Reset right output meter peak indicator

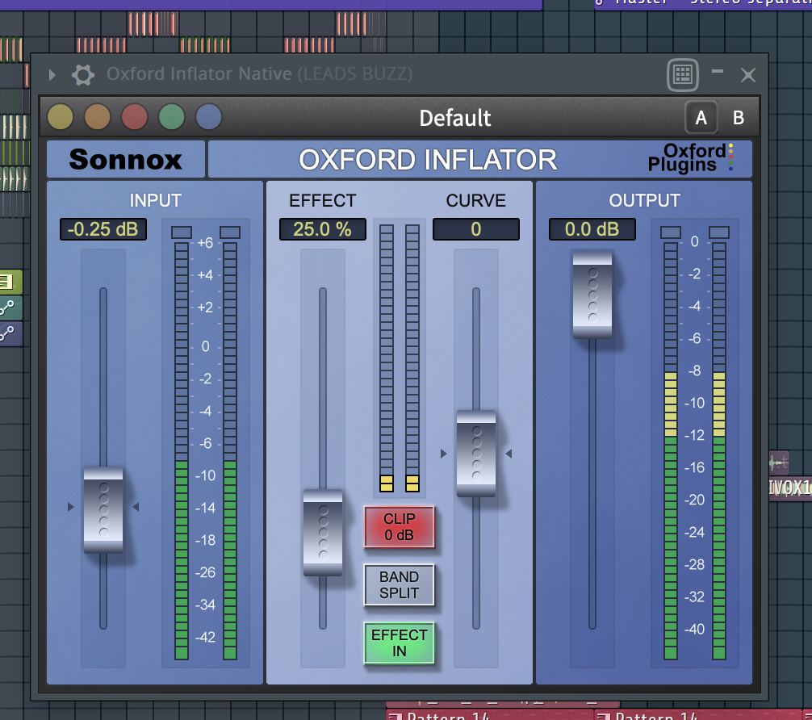[719, 232]
